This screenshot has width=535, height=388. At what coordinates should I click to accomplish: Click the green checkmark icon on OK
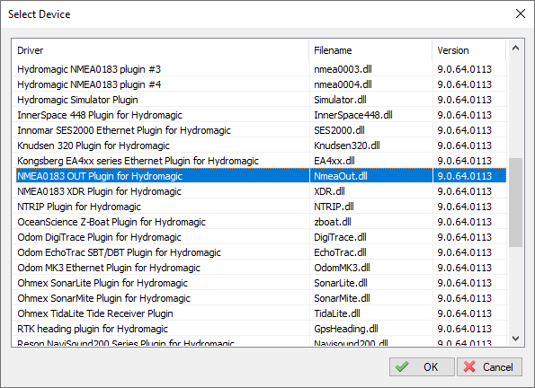pos(402,366)
